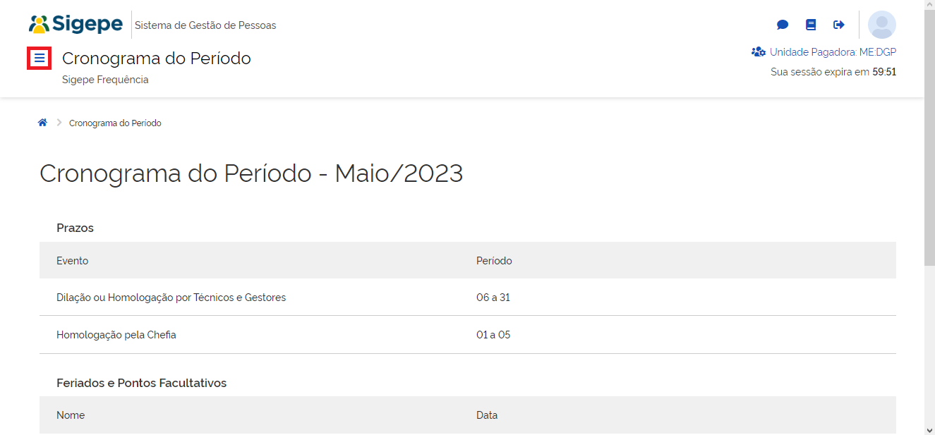The width and height of the screenshot is (935, 435).
Task: Select the Homologação pela Chefia row
Action: [x=116, y=335]
